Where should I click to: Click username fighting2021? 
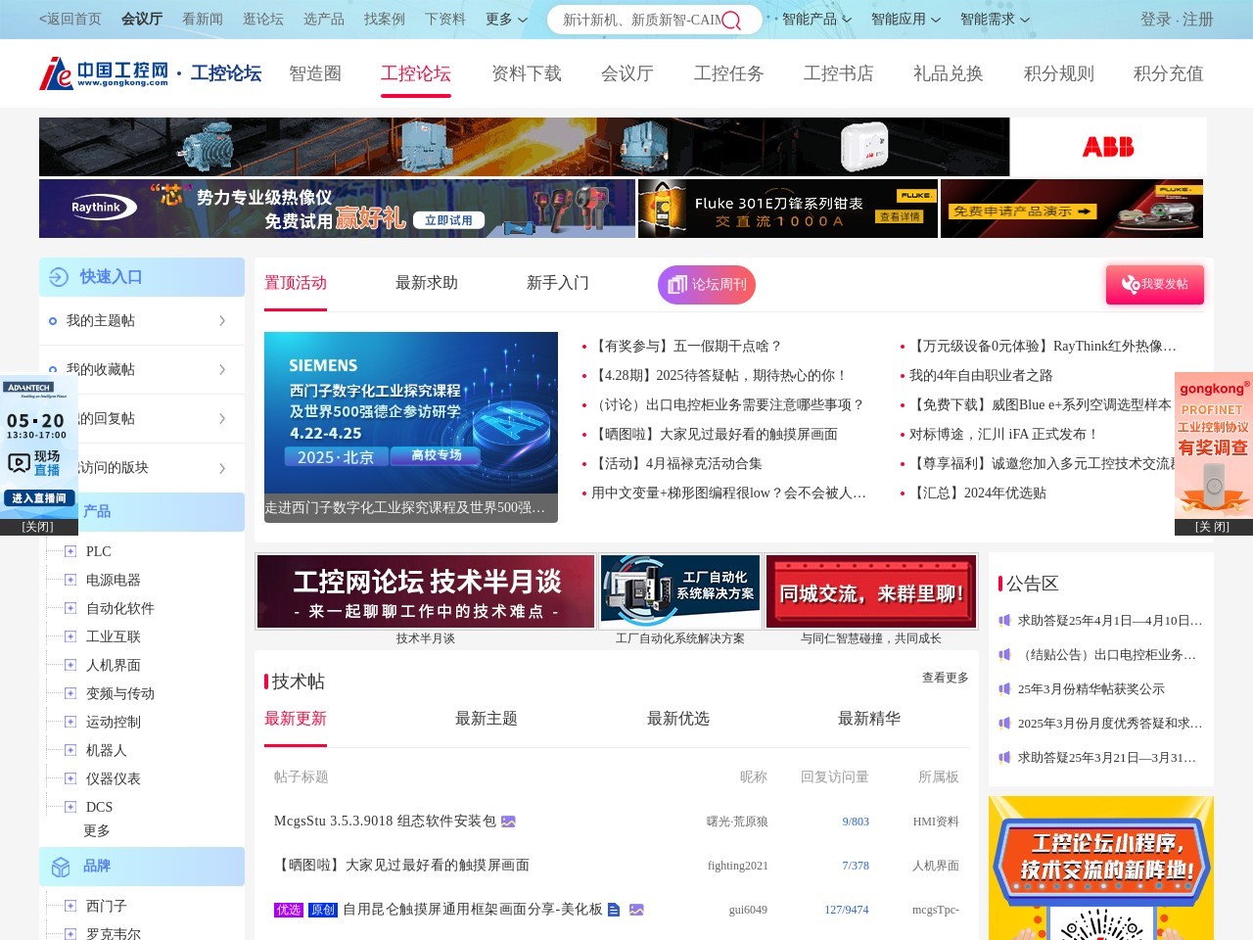pos(738,866)
